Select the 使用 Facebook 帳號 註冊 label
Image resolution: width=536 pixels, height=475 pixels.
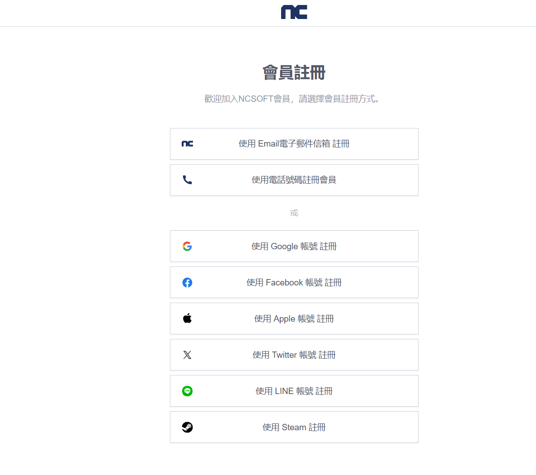point(294,282)
